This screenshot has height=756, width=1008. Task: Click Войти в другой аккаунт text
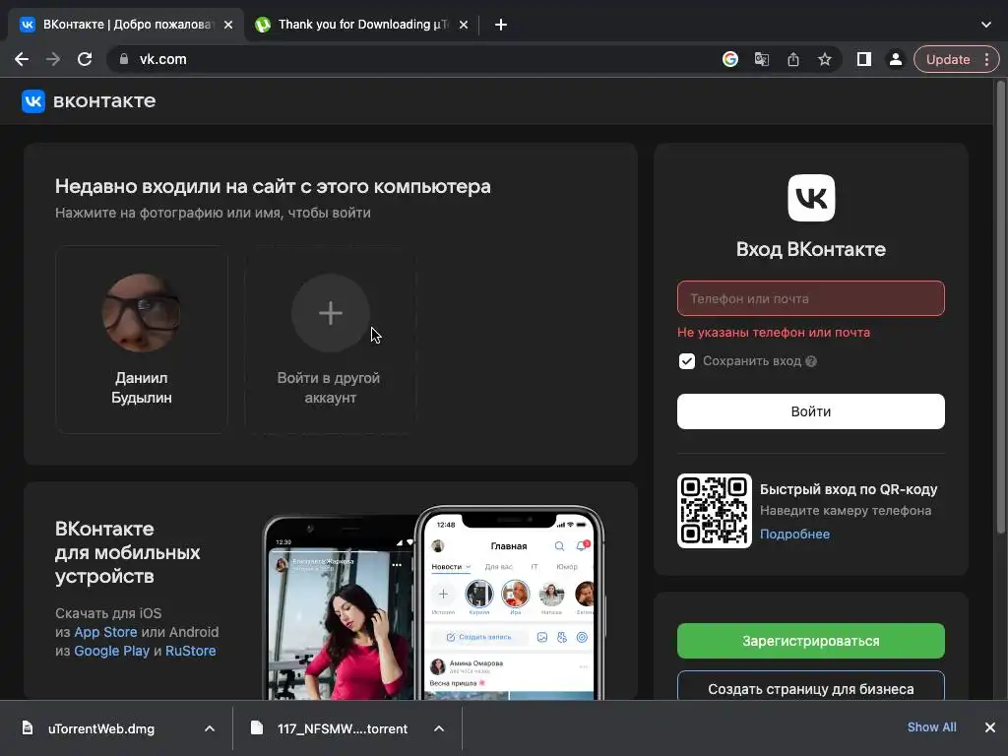[x=329, y=388]
